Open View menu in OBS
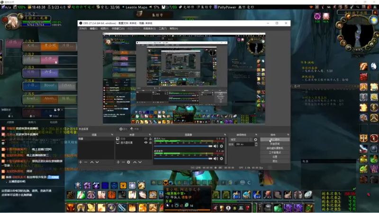Screen dimensions: 379x213 click(104, 28)
